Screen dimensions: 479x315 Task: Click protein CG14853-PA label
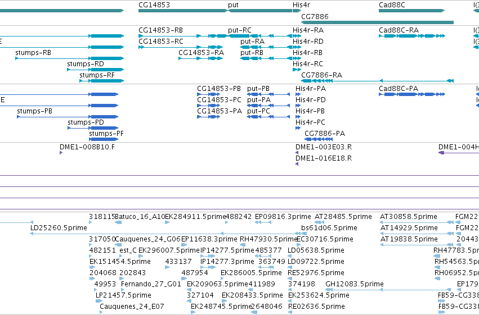[220, 111]
